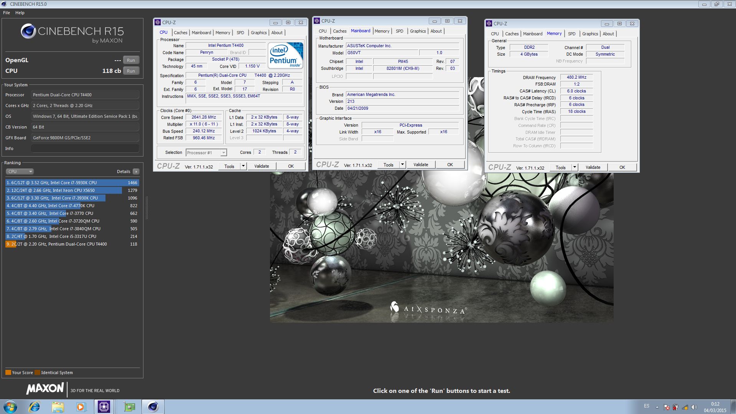Open Mainboard tab in CPU-Z CPU window
Viewport: 736px width, 414px height.
[201, 33]
